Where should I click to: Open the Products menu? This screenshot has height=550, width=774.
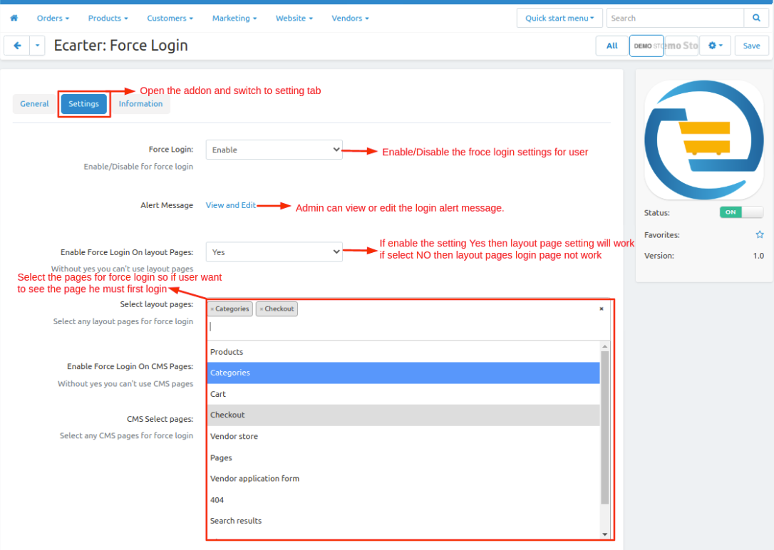tap(108, 18)
